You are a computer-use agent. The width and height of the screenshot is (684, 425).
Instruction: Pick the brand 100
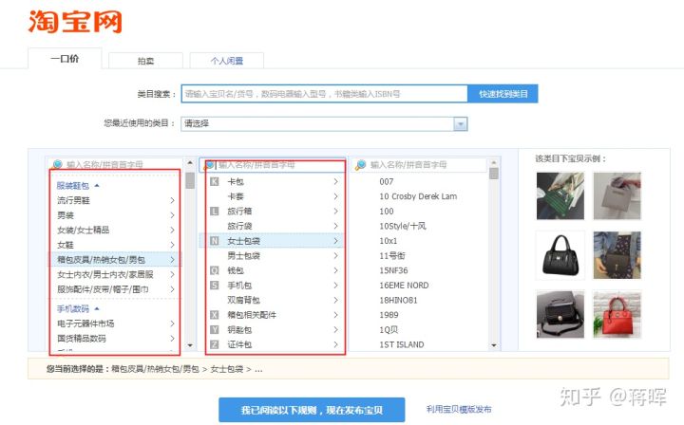[x=387, y=212]
